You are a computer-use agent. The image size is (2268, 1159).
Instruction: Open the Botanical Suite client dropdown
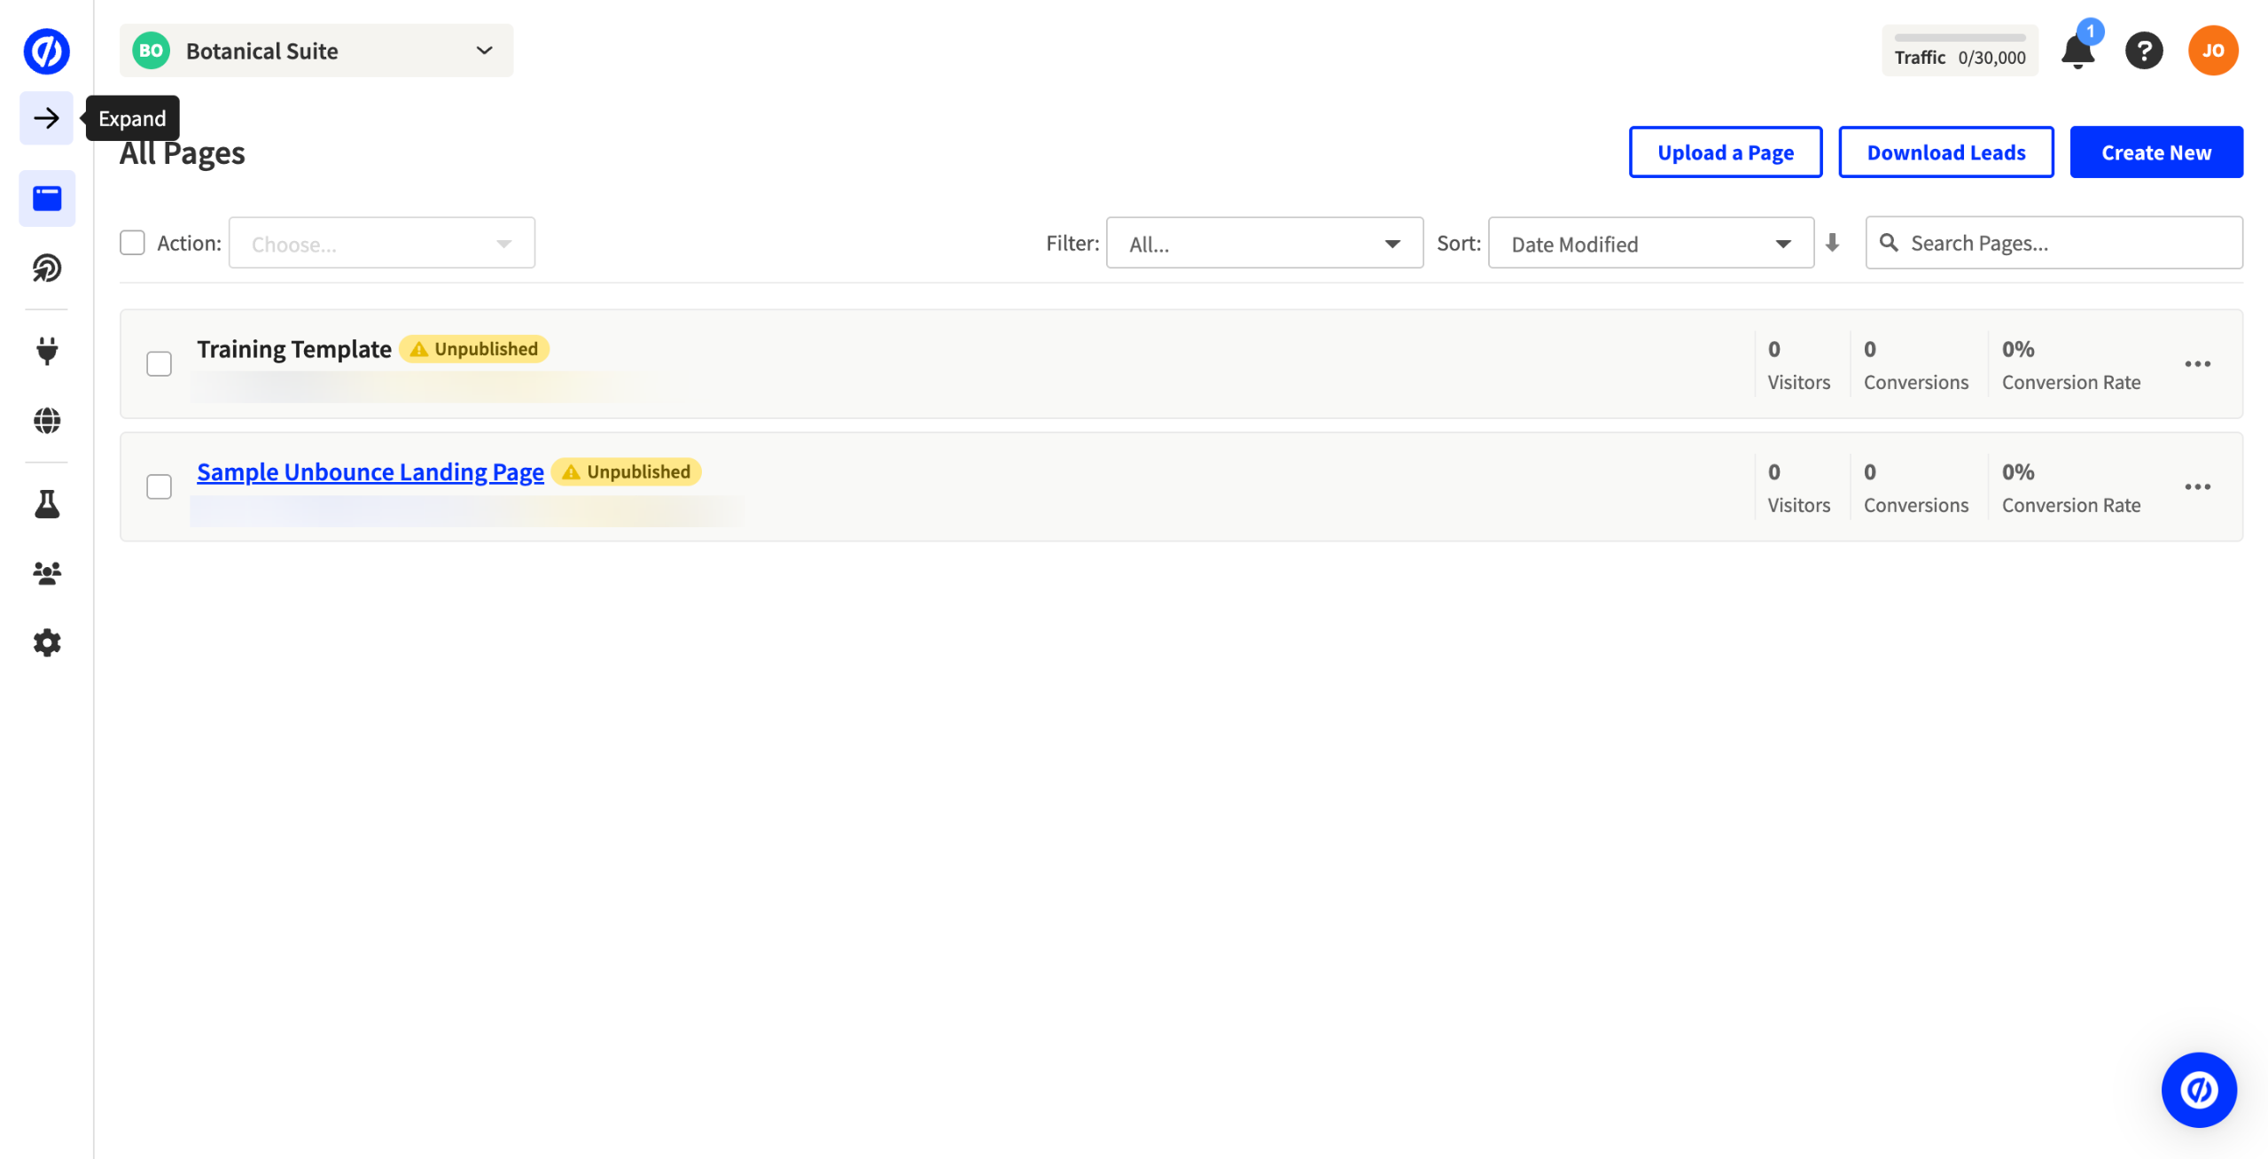[316, 51]
